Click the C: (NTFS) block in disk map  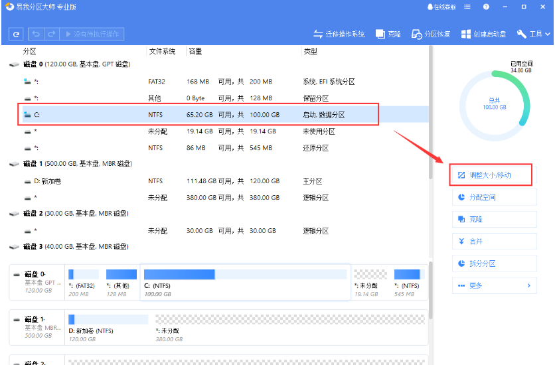(245, 279)
